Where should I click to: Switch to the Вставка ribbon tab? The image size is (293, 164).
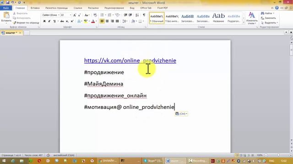click(35, 8)
